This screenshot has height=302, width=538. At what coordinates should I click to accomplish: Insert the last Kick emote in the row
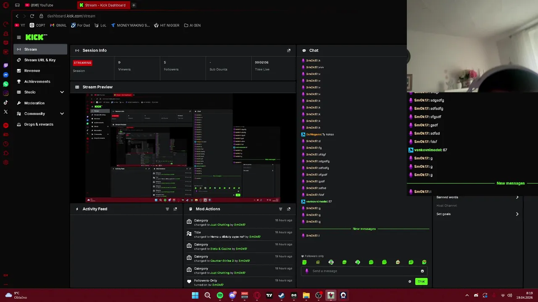pyautogui.click(x=424, y=262)
